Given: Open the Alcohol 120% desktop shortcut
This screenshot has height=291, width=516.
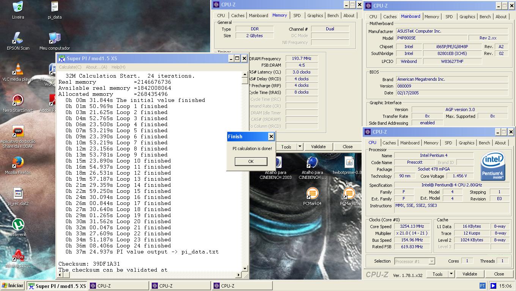Looking at the screenshot, I should (18, 255).
